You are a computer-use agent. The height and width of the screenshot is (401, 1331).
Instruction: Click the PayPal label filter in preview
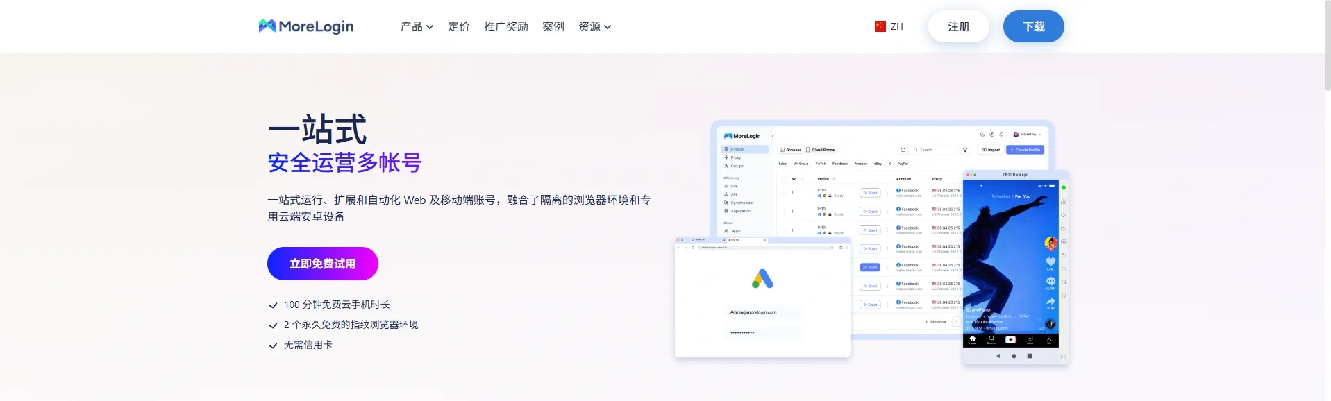pyautogui.click(x=902, y=164)
